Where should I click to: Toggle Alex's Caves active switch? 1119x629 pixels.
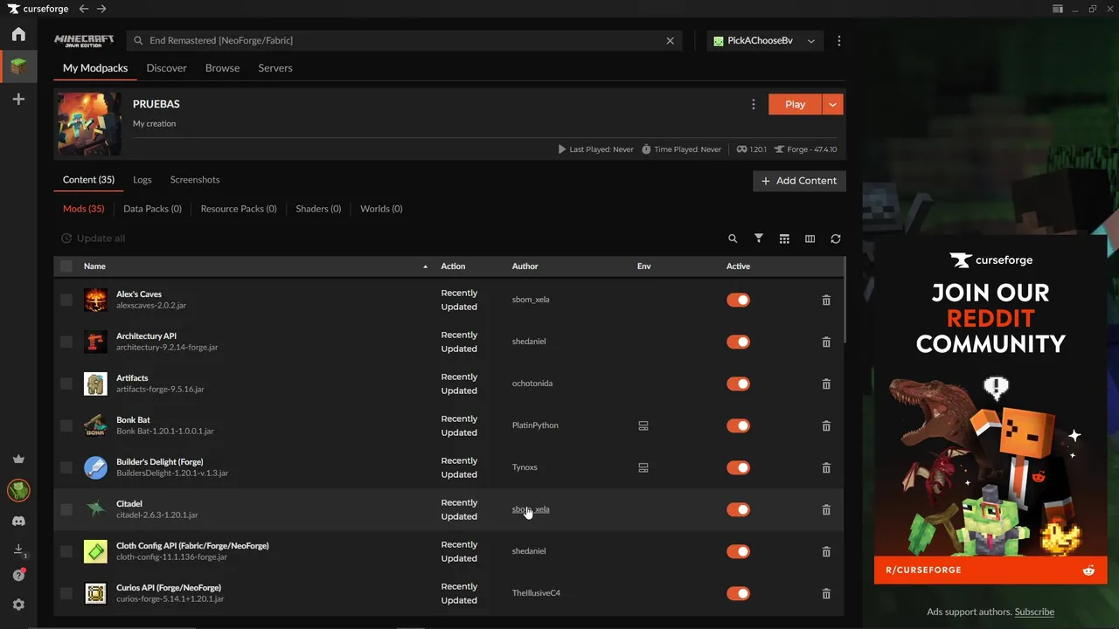(x=738, y=300)
